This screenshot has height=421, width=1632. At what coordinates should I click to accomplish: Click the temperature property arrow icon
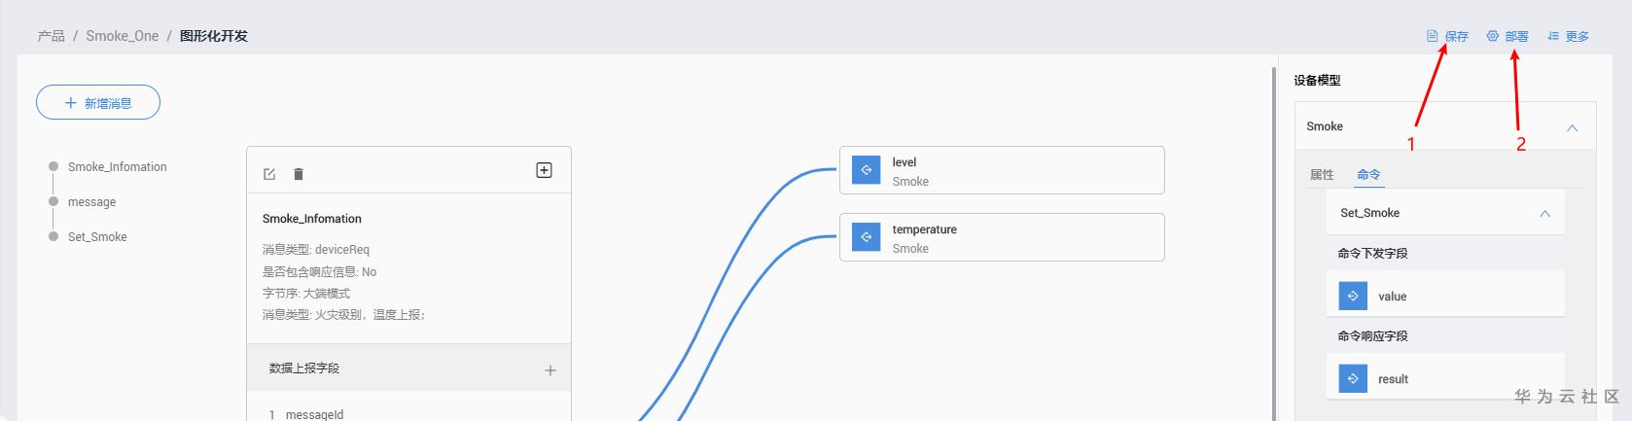(866, 237)
